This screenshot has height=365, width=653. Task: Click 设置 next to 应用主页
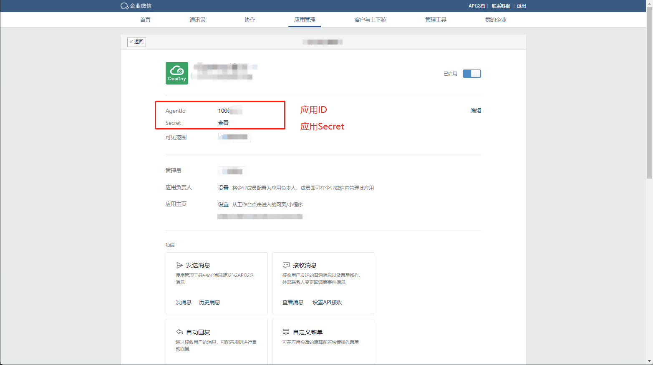point(223,204)
